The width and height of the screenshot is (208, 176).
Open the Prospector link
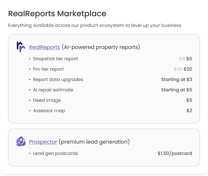(43, 142)
